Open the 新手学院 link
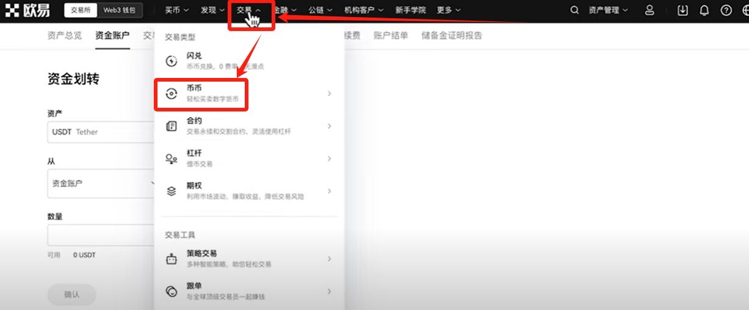The width and height of the screenshot is (749, 310). 410,10
